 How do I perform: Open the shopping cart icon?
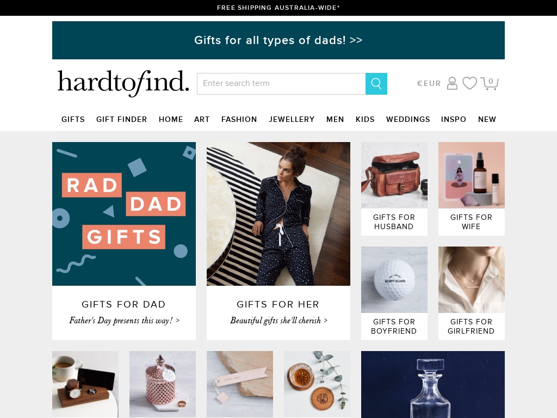coord(490,83)
